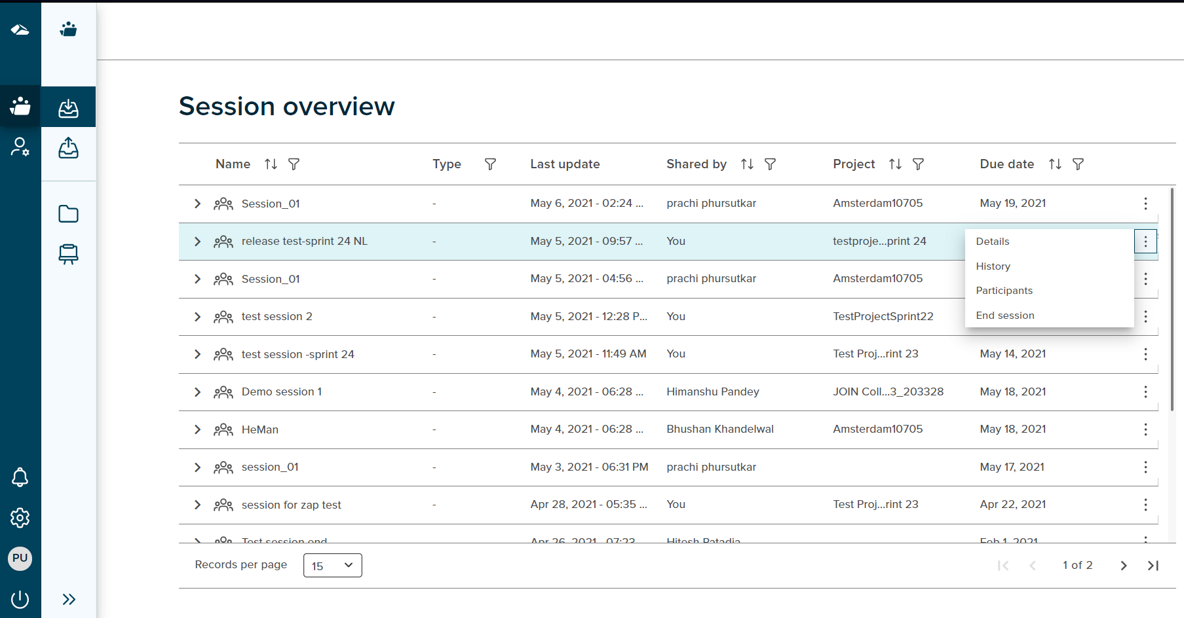1184x618 pixels.
Task: Expand the Session_01 row
Action: coord(197,204)
